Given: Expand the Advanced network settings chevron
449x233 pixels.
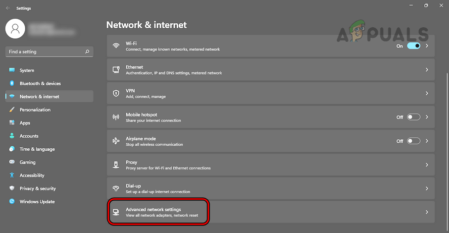Looking at the screenshot, I should 427,212.
